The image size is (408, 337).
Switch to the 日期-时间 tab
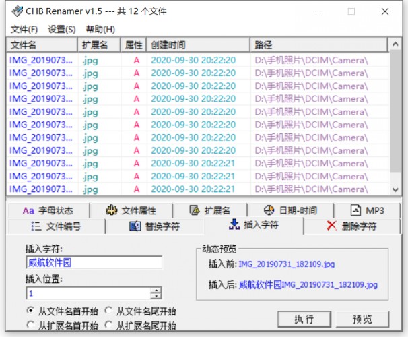tap(290, 210)
